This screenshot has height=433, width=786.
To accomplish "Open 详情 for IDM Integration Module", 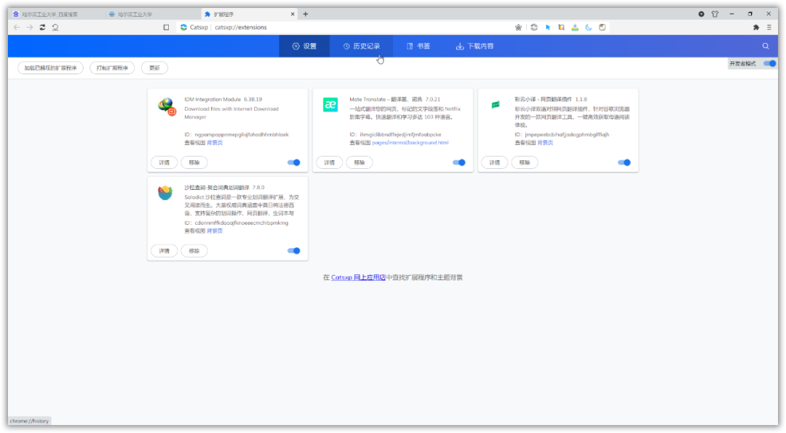I will (x=164, y=162).
